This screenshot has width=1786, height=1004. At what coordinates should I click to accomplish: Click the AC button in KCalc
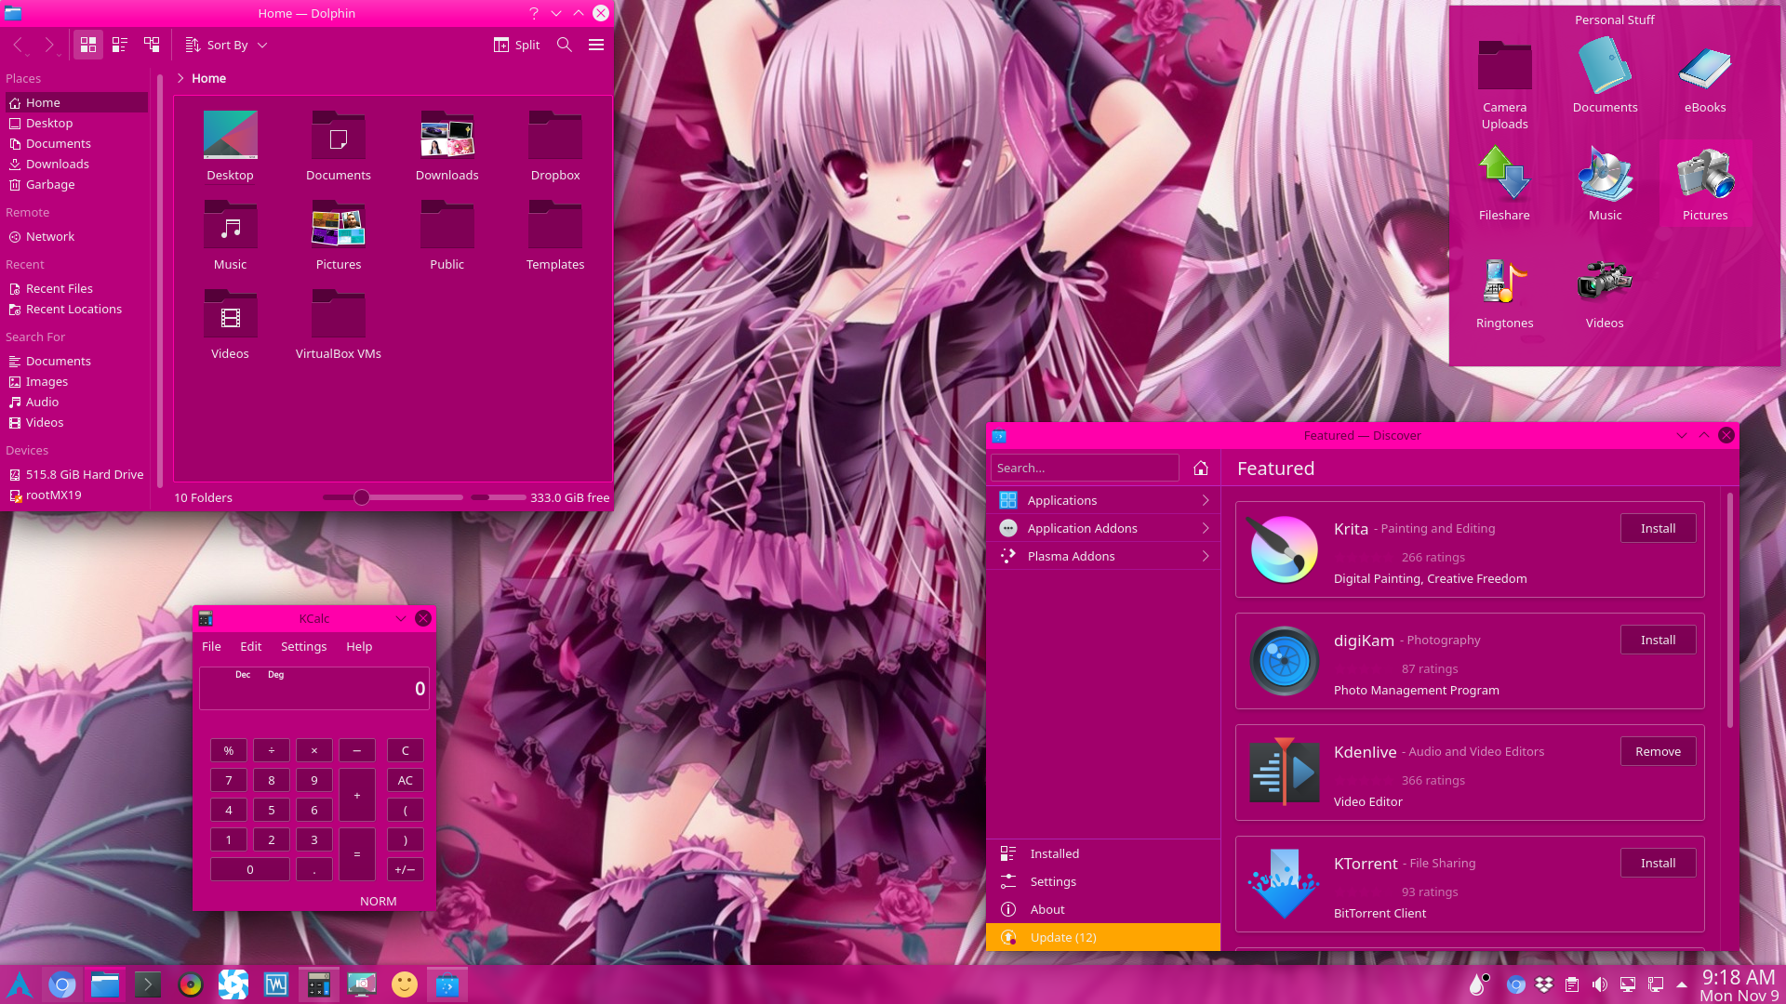click(406, 780)
